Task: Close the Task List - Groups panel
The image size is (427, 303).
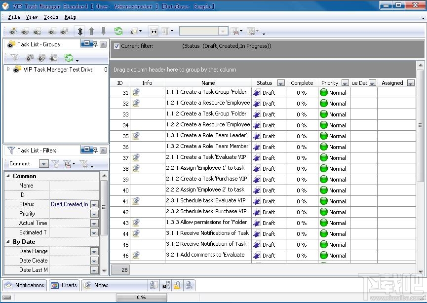Action: click(x=103, y=44)
